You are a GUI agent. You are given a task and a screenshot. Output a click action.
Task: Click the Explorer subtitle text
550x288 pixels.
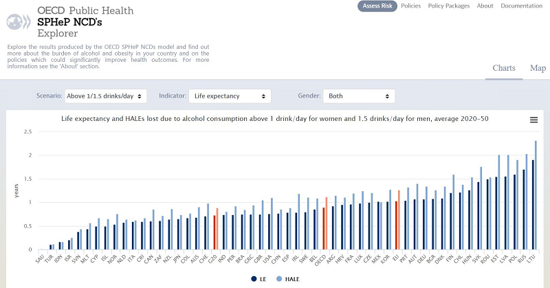point(58,33)
